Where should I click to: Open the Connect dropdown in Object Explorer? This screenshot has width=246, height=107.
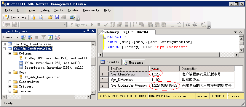click(11, 37)
